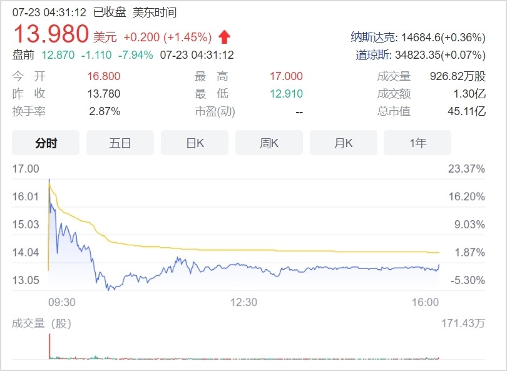Show the 周K weekly chart tab
This screenshot has height=371, width=507.
point(269,143)
